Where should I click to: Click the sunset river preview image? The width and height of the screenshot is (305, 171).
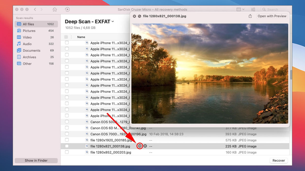coord(210,73)
